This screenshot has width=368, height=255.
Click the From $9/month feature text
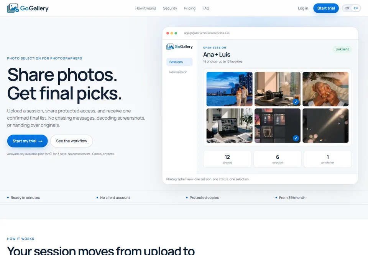point(292,198)
